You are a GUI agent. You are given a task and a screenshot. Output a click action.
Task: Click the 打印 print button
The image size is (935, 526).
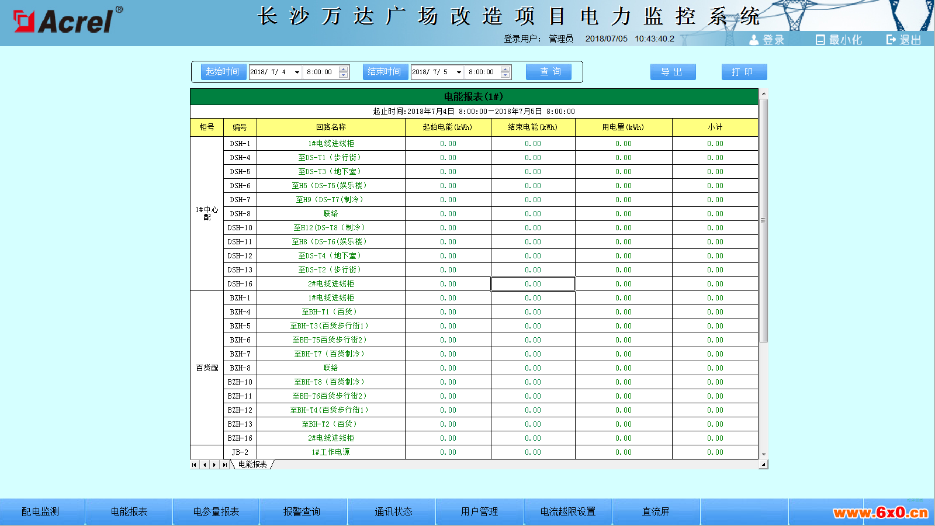[744, 72]
